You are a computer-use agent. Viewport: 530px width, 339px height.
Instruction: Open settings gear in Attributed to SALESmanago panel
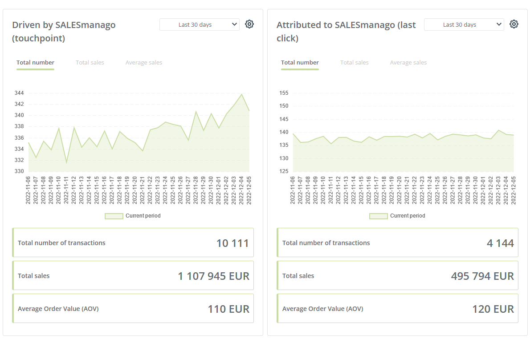[x=514, y=24]
